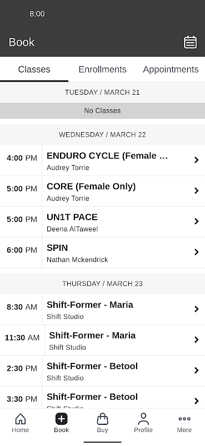205x446 pixels.
Task: Open the 8:30 AM Shift-Former - Maria class
Action: (x=102, y=309)
